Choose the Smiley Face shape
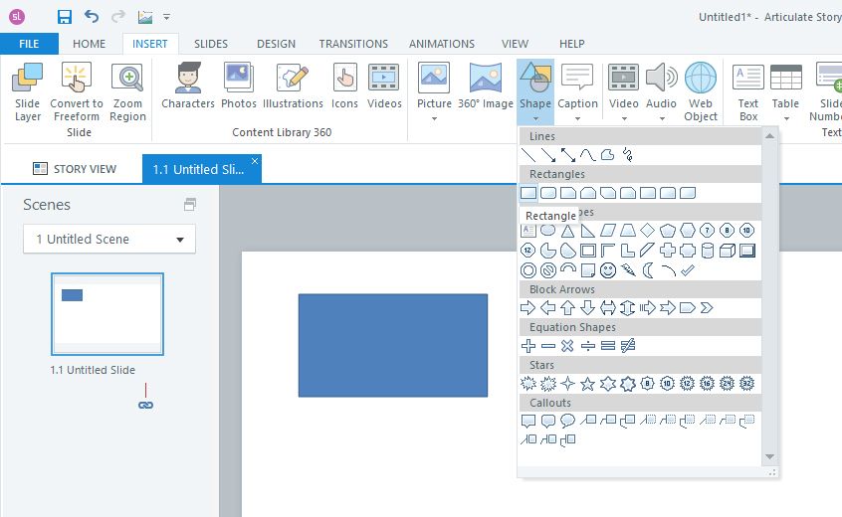 608,270
